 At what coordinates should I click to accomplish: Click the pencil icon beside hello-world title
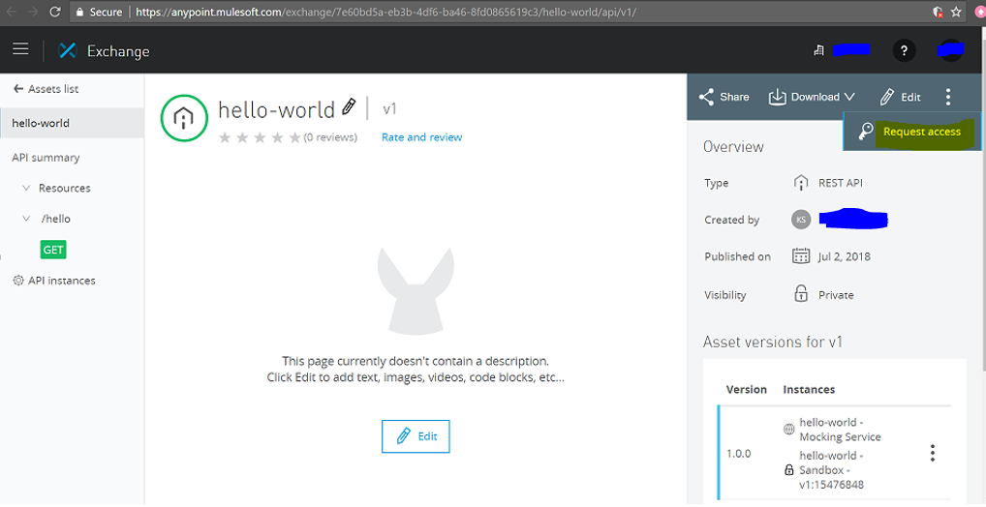[349, 106]
